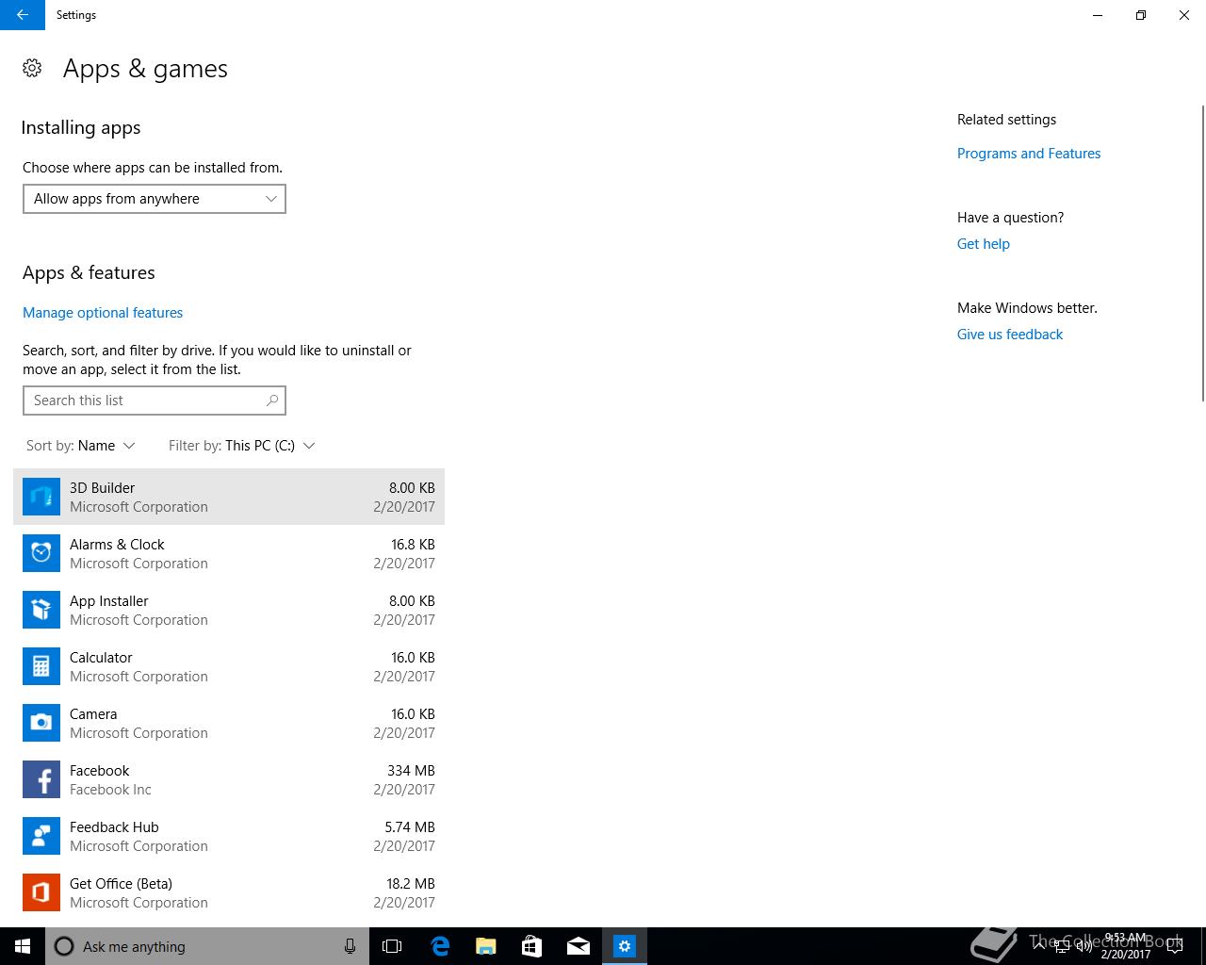Open File Explorer from taskbar
Viewport: 1206px width, 965px height.
[x=486, y=946]
